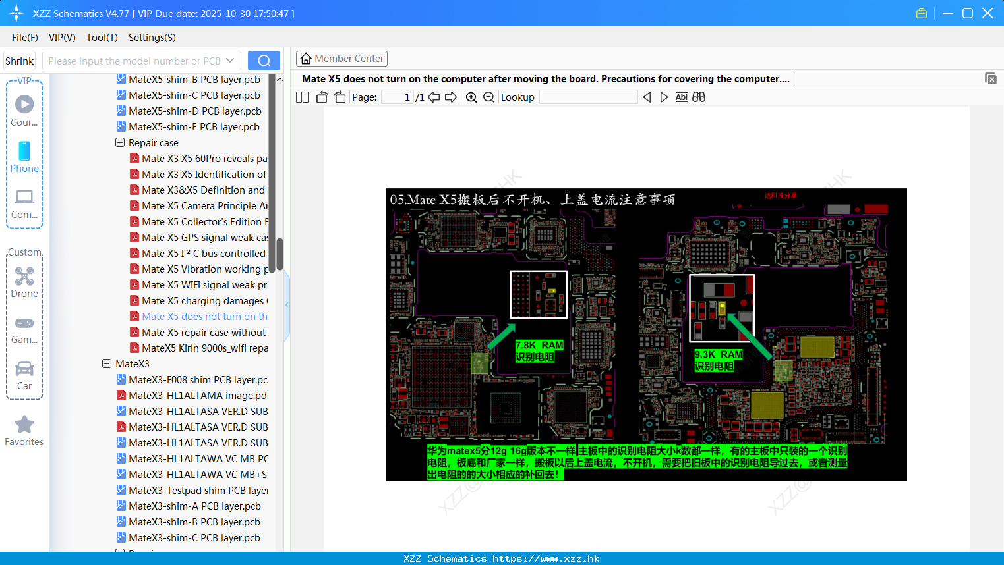Click the PCB repair diagram image
This screenshot has height=565, width=1004.
pyautogui.click(x=646, y=335)
